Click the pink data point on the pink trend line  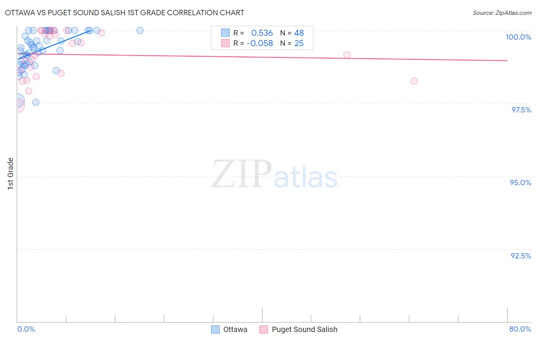pyautogui.click(x=347, y=55)
